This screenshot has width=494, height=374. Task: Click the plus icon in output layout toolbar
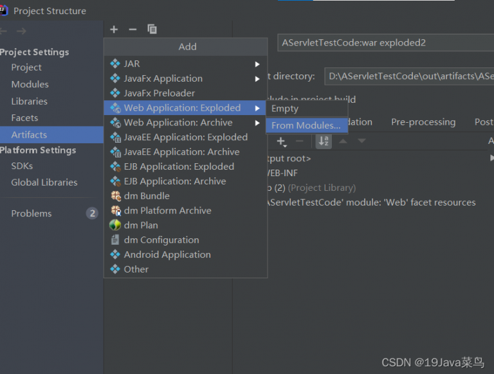pyautogui.click(x=281, y=141)
